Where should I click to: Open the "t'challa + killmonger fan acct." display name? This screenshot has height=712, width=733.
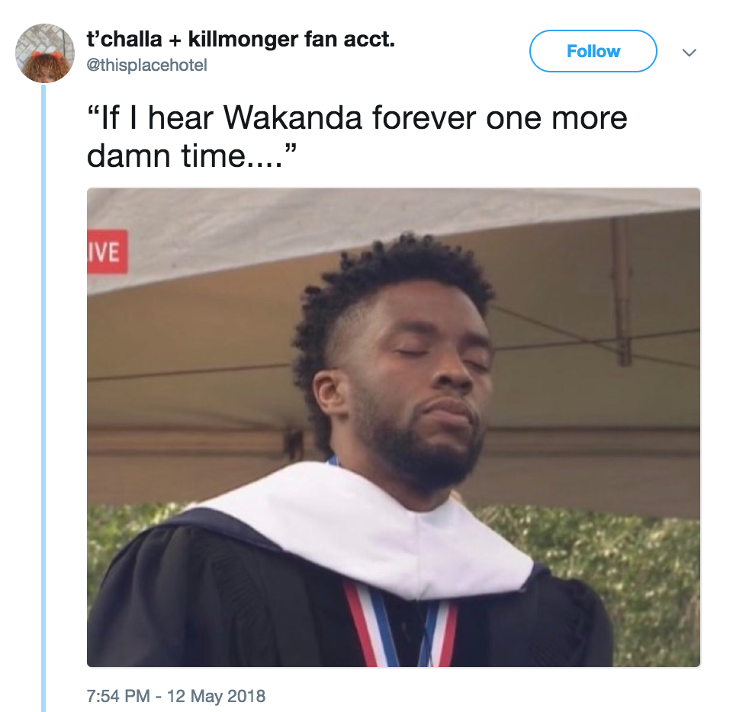coord(241,39)
